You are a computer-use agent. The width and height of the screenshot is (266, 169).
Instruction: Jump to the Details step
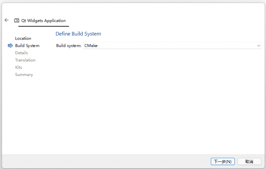(x=21, y=53)
